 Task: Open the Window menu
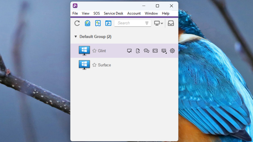[x=151, y=13]
